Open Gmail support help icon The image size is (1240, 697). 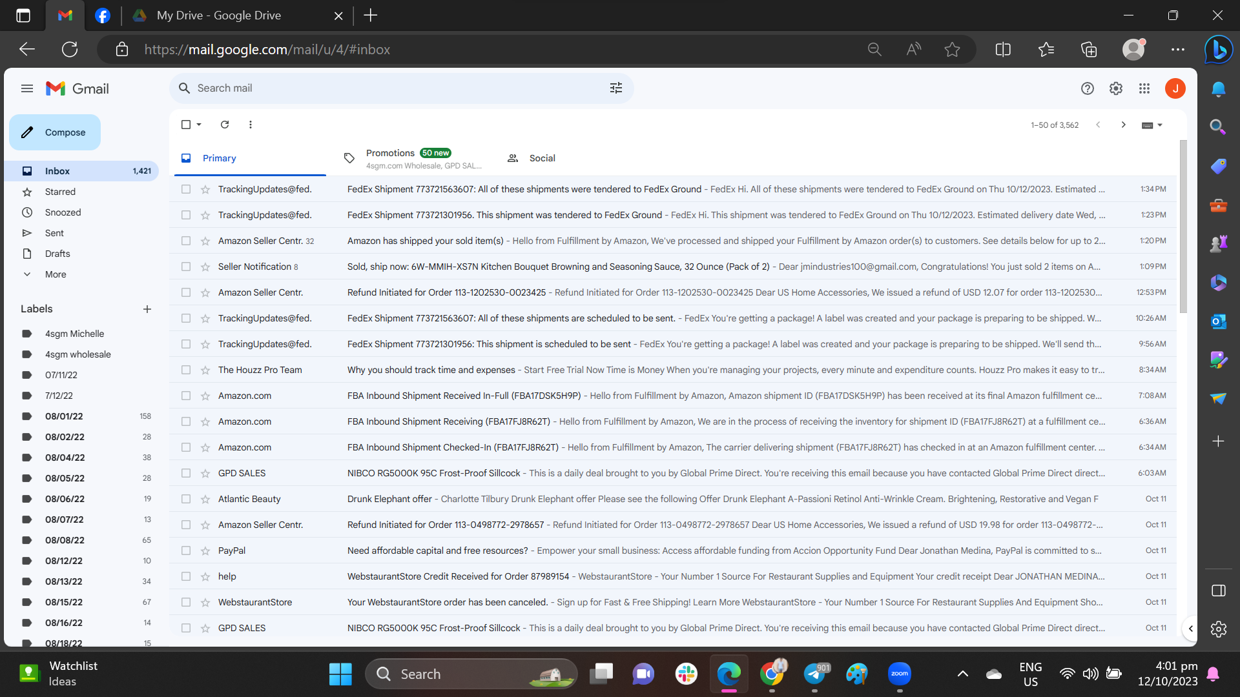[x=1088, y=88]
